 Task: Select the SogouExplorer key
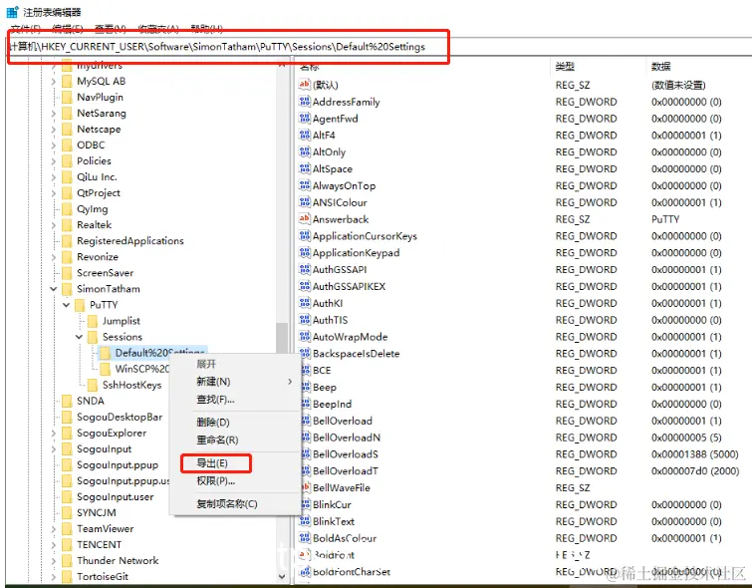click(112, 433)
